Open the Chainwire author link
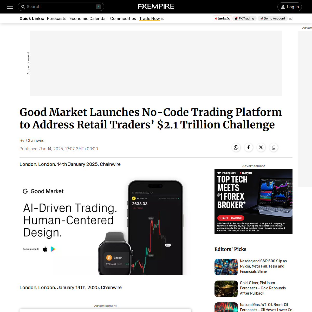Screen dimensions: 312x312 35,140
